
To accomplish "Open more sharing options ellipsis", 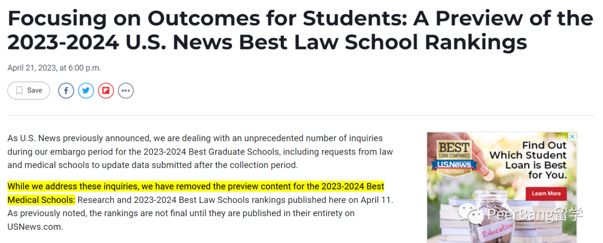I will tap(126, 91).
